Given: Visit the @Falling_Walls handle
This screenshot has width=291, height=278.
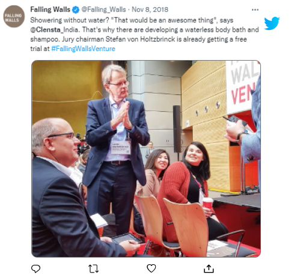Looking at the screenshot, I should (x=103, y=10).
